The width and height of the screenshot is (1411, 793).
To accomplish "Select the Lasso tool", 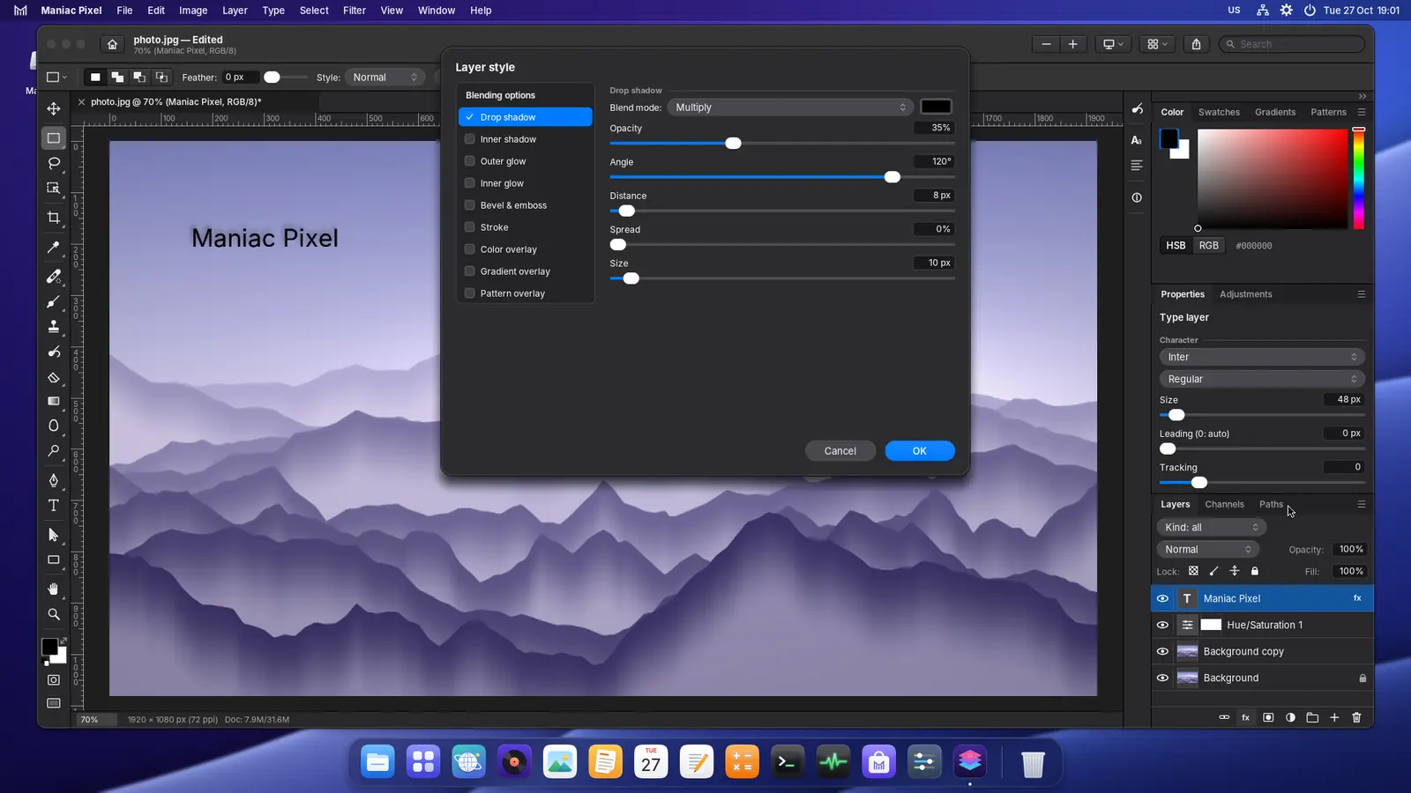I will pos(54,163).
